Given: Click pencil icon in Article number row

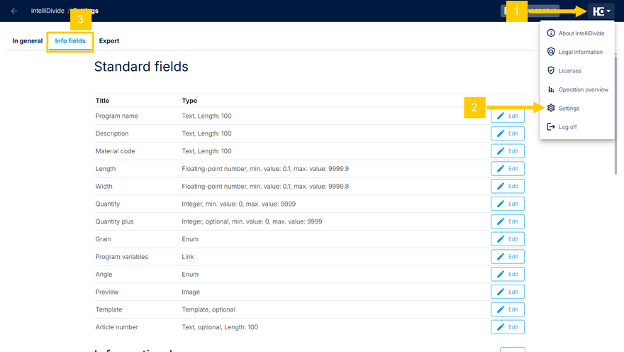Looking at the screenshot, I should click(501, 327).
